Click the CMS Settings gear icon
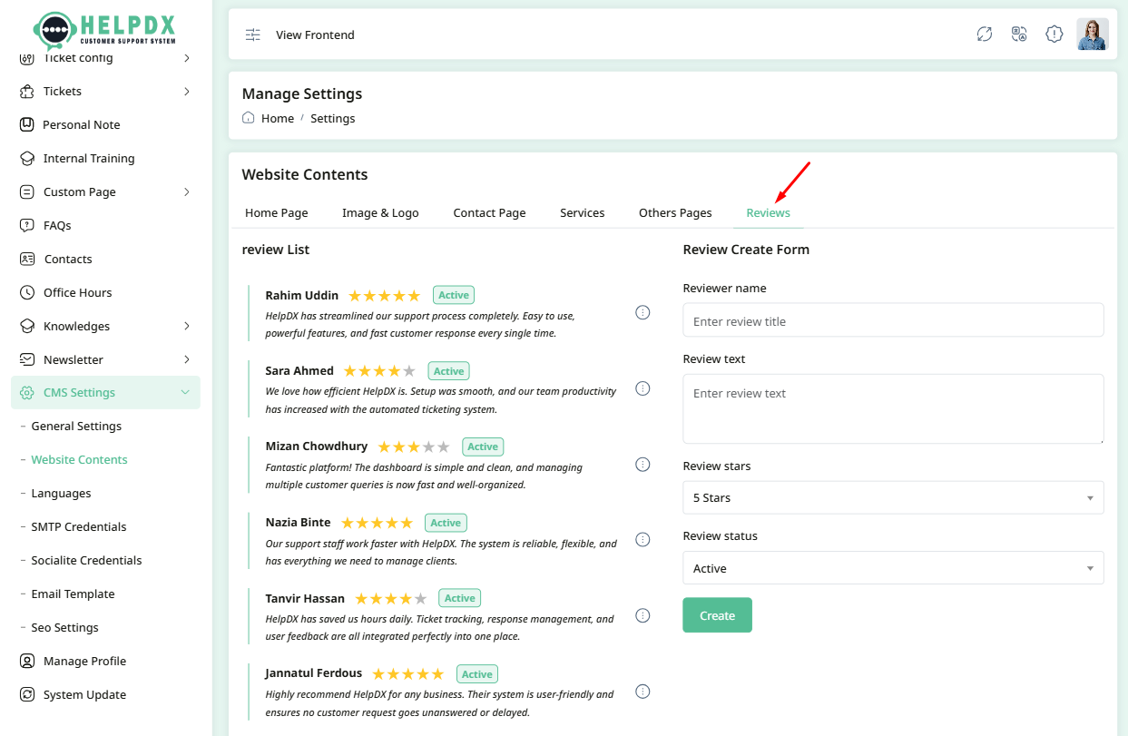 pos(27,393)
